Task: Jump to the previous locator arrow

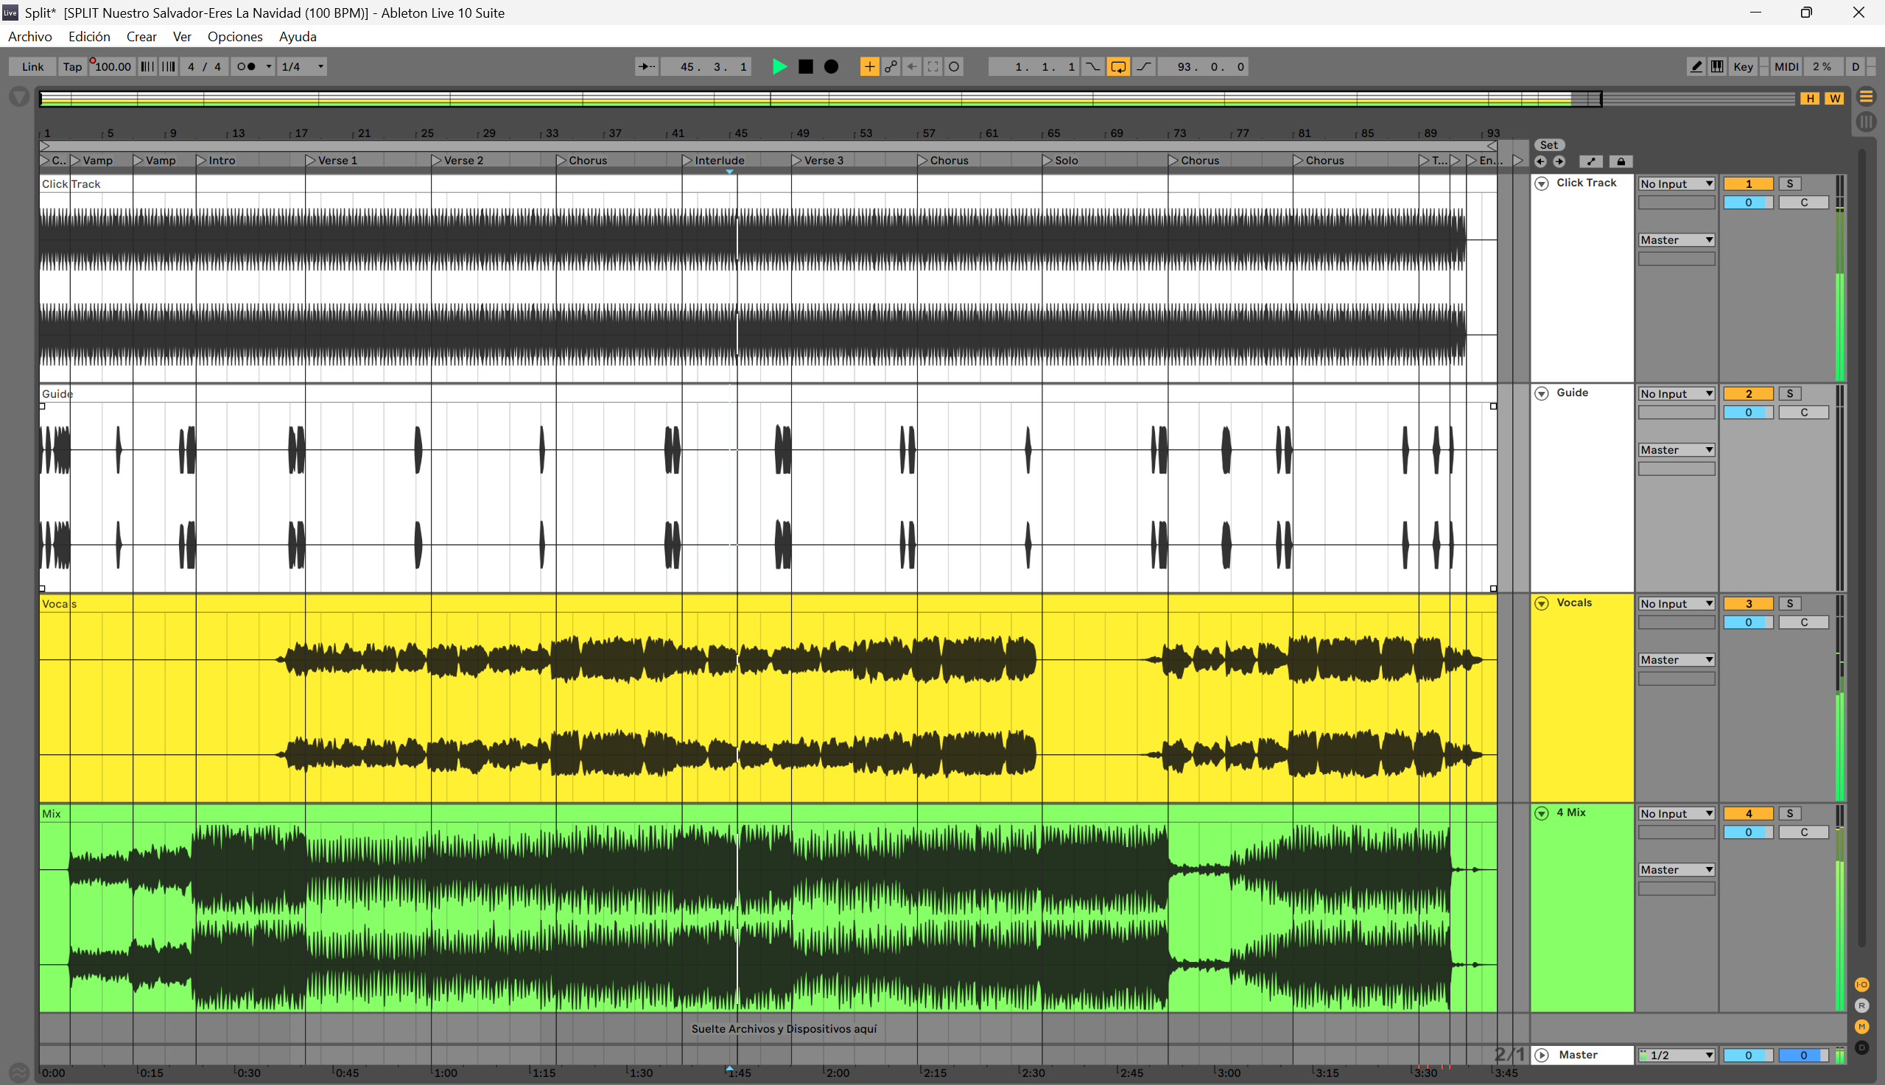Action: click(1540, 162)
